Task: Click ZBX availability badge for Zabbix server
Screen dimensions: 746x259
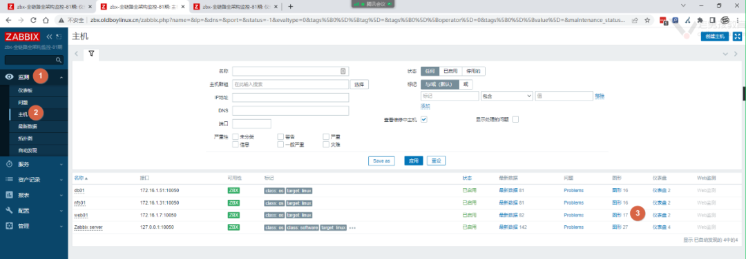Action: (x=233, y=227)
